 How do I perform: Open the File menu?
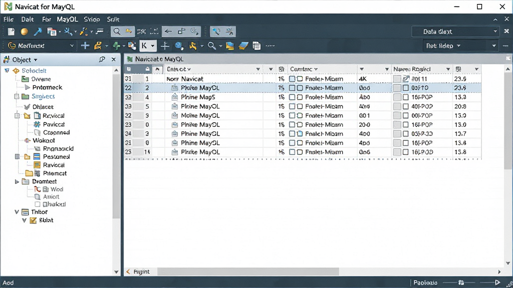(x=9, y=19)
